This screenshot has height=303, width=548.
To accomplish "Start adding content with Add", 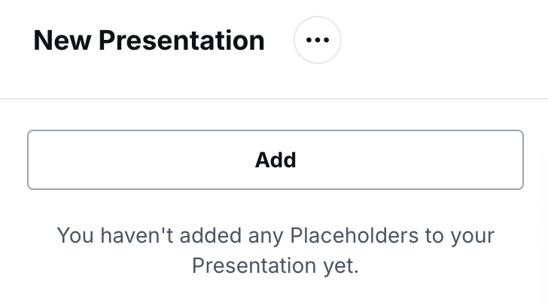I will pos(276,160).
